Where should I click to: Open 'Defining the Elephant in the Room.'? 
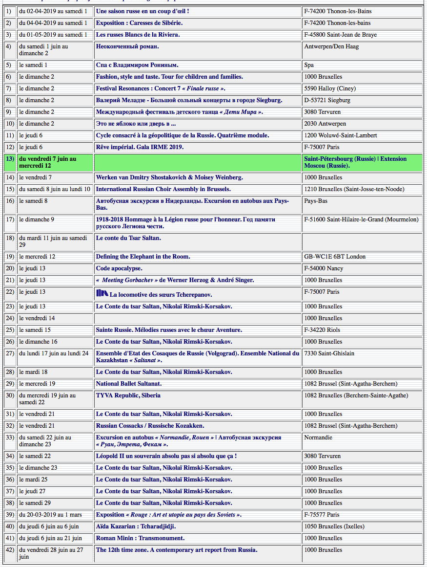(143, 257)
